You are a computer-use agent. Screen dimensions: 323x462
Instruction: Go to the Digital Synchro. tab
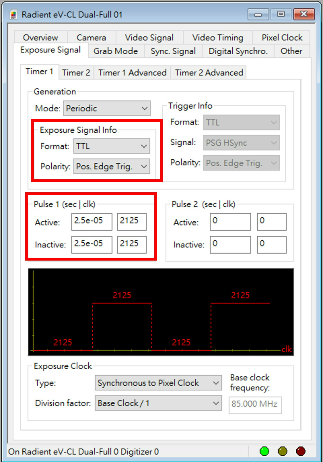point(238,51)
